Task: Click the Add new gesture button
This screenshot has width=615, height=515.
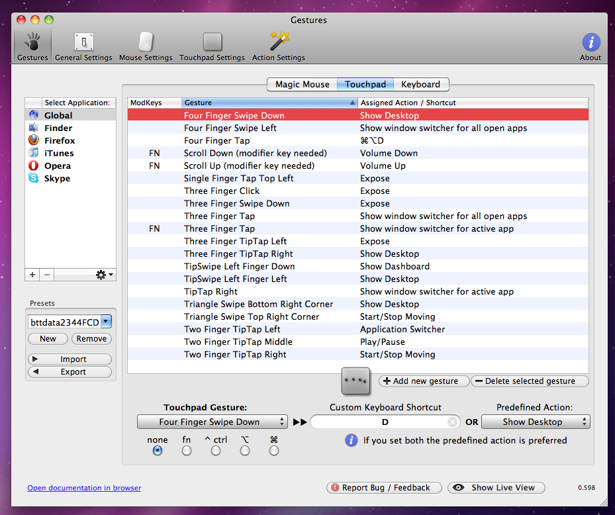Action: 424,381
